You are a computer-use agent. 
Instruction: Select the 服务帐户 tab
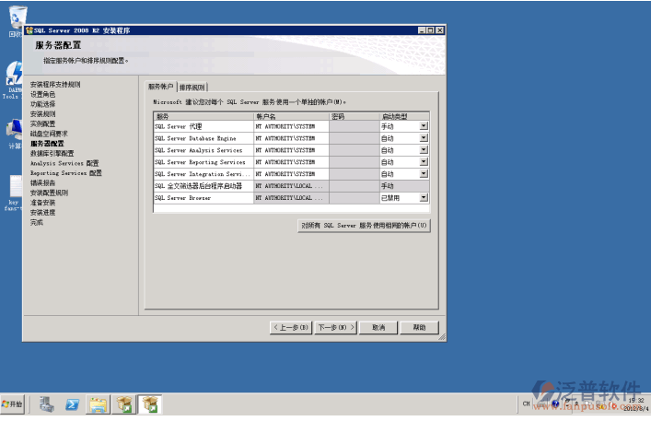pyautogui.click(x=161, y=87)
